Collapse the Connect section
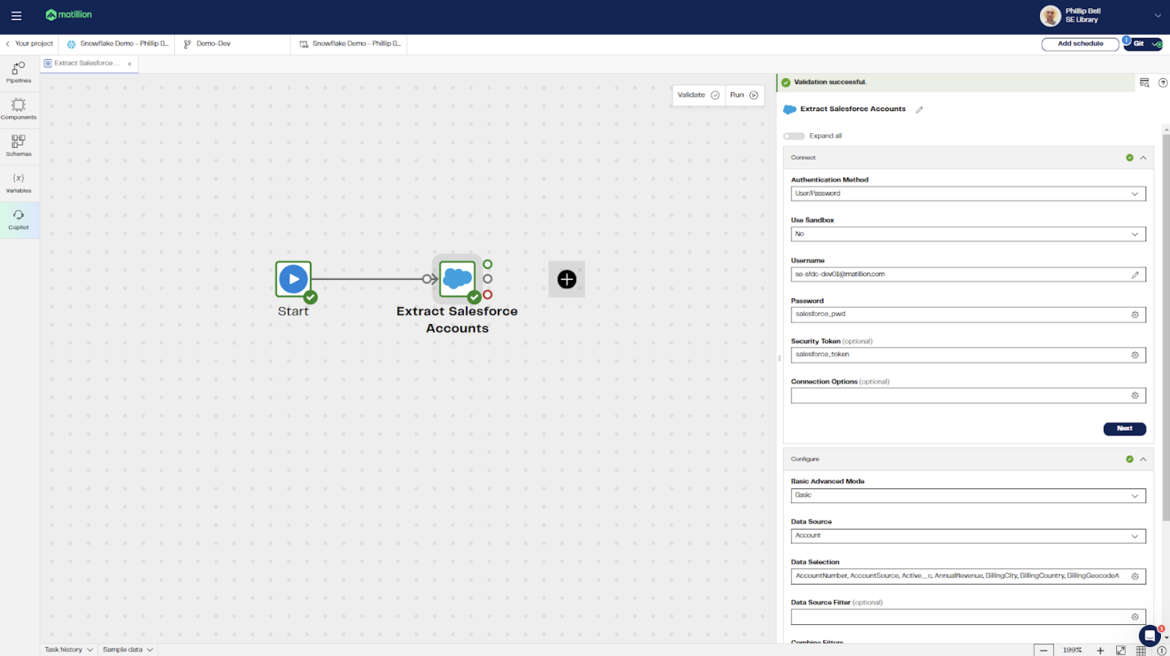Screen dimensions: 1170x656 [1143, 157]
